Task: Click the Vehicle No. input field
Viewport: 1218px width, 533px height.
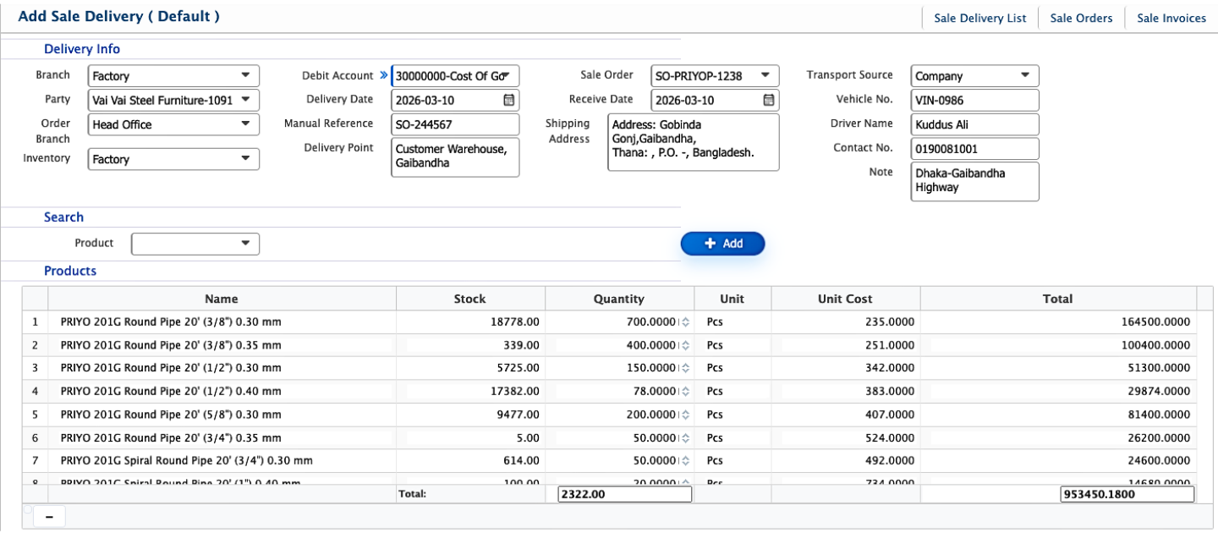Action: coord(974,100)
